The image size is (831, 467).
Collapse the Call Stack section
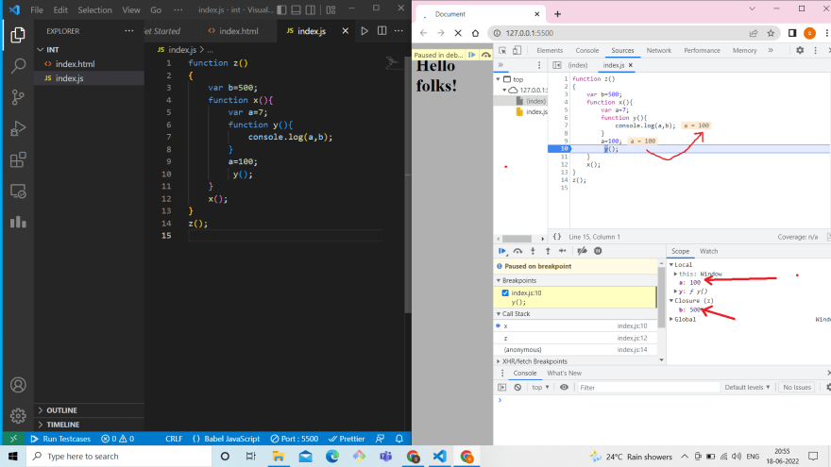[x=499, y=314]
